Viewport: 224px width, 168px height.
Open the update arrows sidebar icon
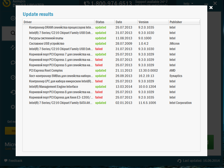[13, 48]
